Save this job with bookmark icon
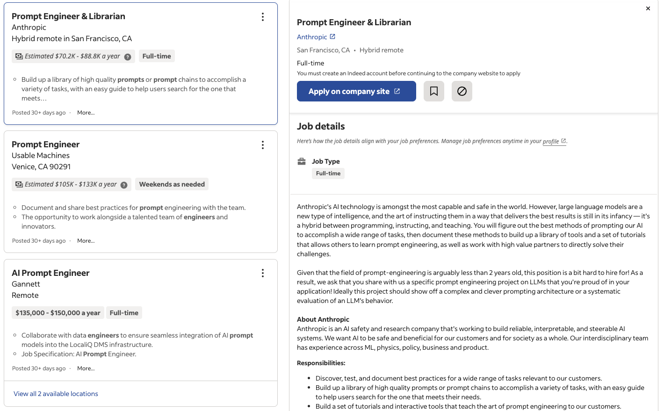Viewport: 664px width, 411px height. click(x=434, y=91)
